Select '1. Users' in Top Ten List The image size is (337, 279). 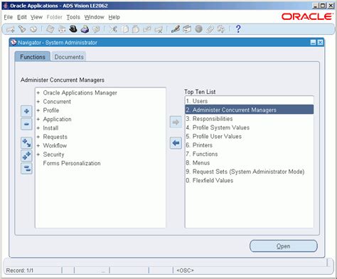(250, 101)
